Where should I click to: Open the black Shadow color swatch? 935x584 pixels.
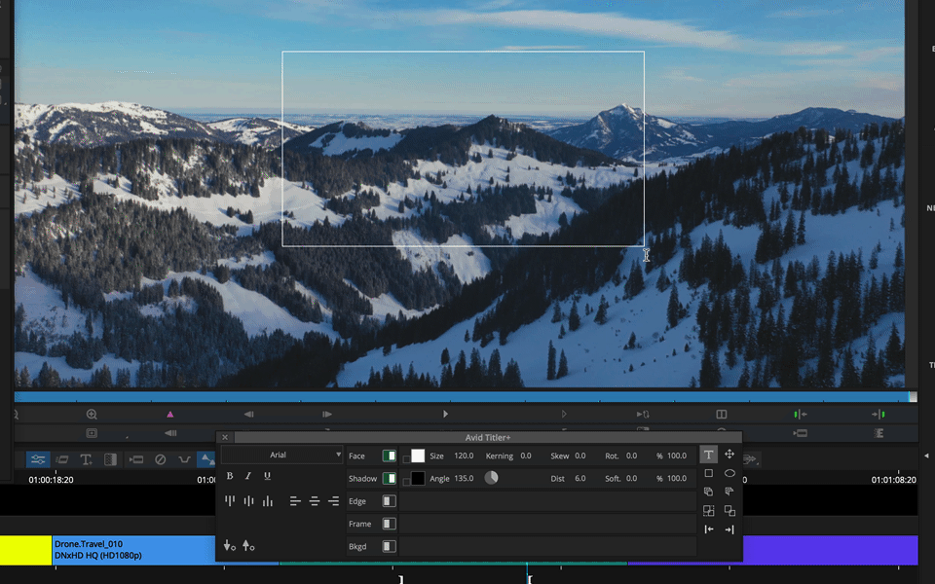point(418,479)
